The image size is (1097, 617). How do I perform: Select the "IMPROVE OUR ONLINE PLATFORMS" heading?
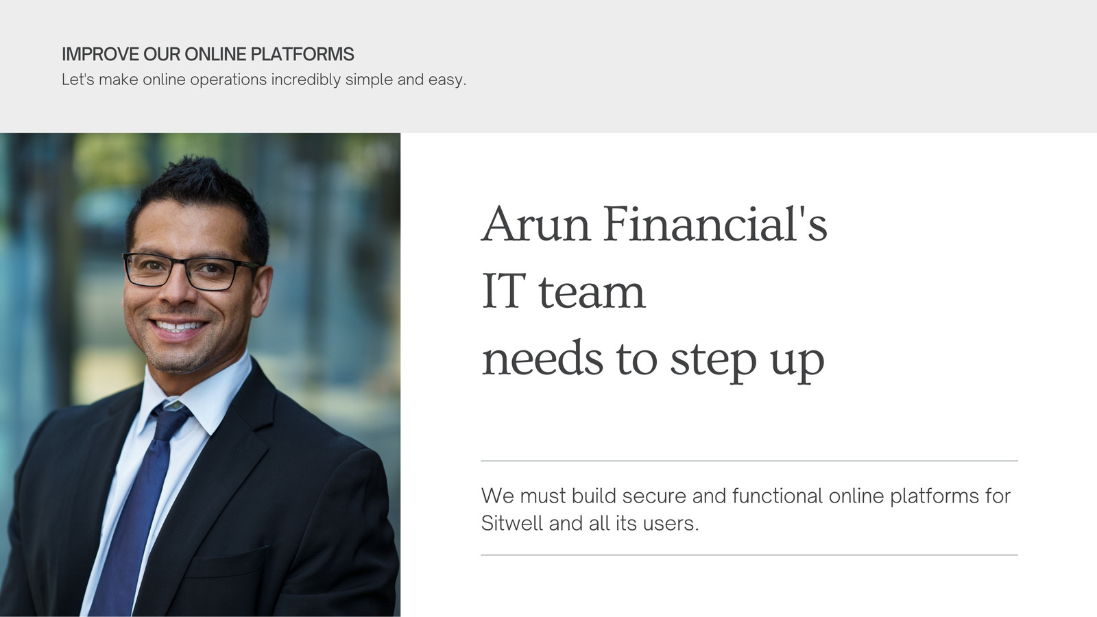click(x=208, y=54)
